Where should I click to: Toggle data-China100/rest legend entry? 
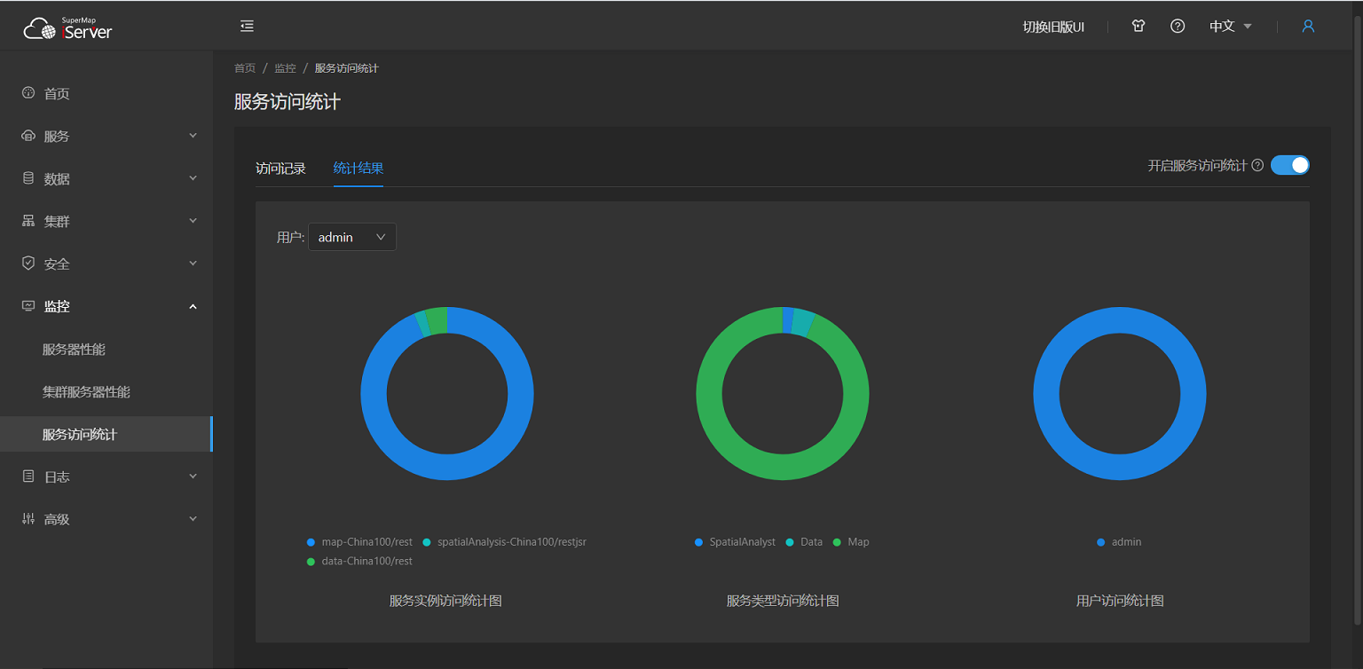(359, 562)
